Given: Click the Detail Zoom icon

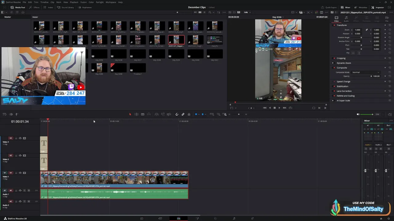Looking at the screenshot, I should [219, 114].
